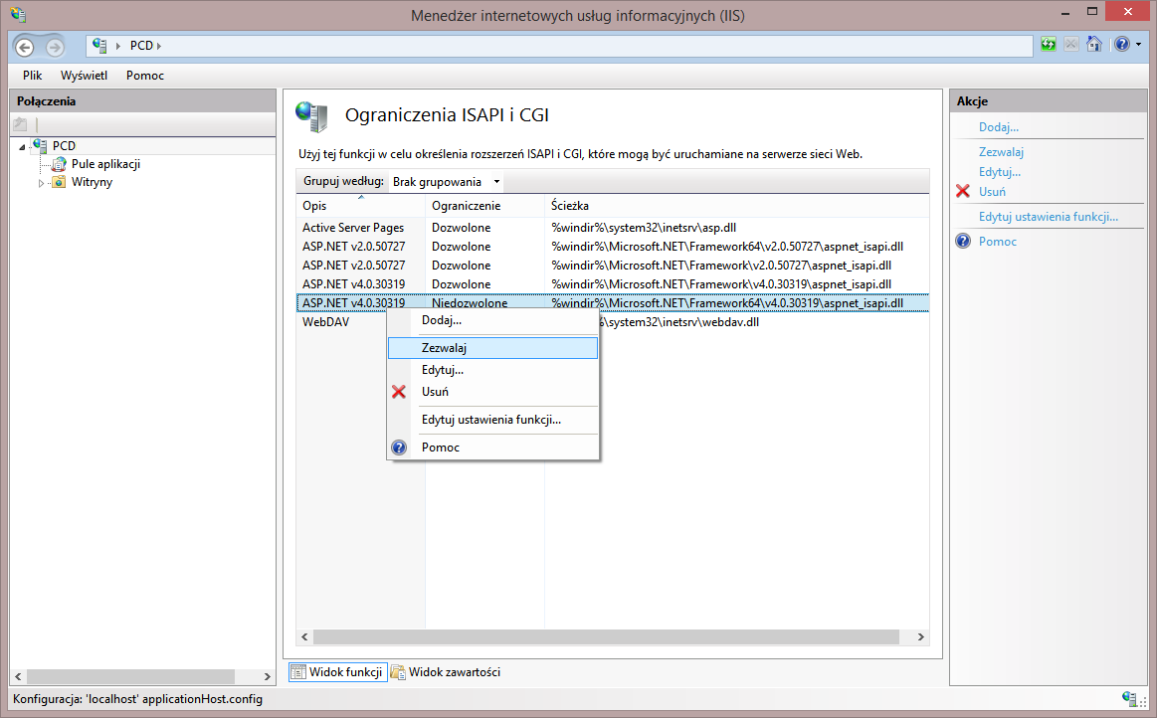The image size is (1157, 718).
Task: Click Edytuj ustawienia funkcji... in Akcje pane
Action: tap(1048, 216)
